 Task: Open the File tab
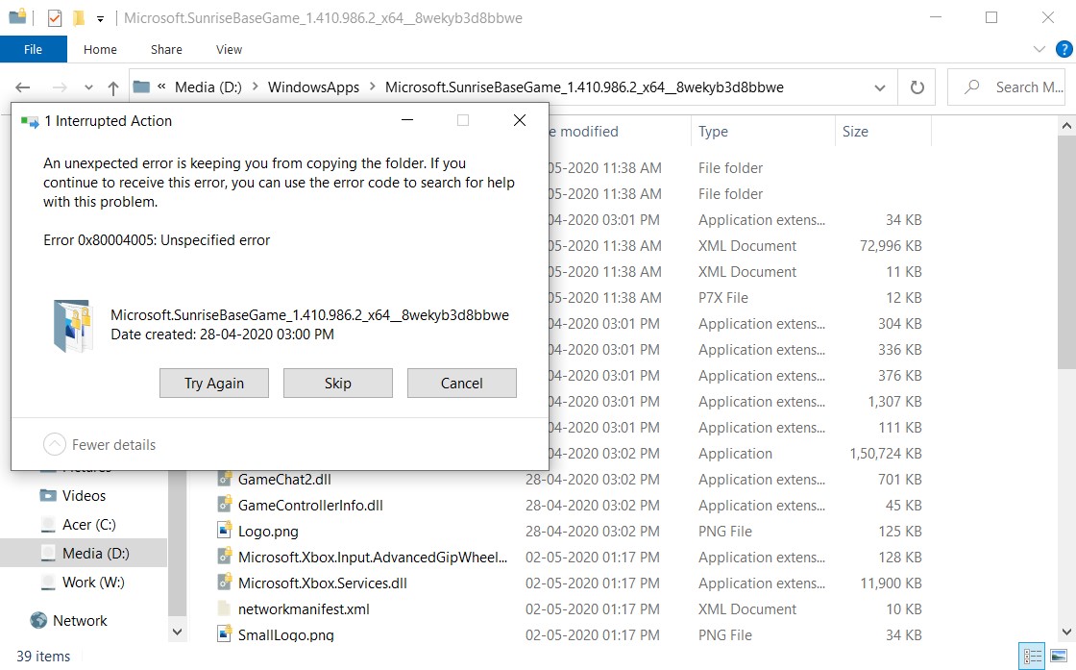(x=33, y=49)
